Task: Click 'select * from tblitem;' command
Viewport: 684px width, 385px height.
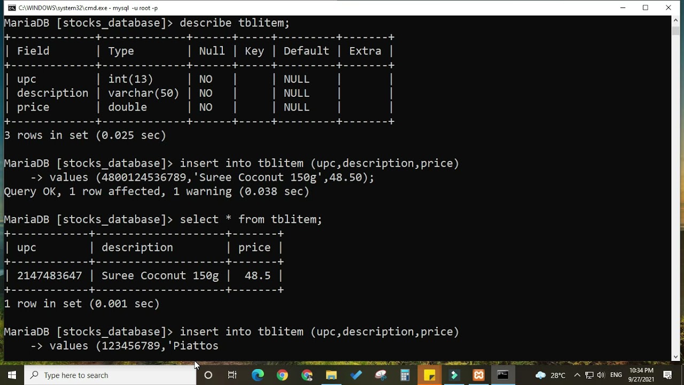Action: tap(251, 219)
